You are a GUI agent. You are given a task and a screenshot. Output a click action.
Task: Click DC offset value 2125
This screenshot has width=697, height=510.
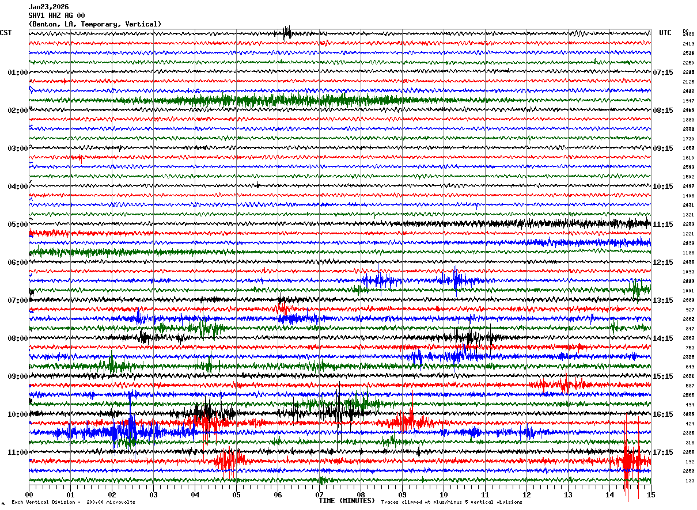[688, 82]
